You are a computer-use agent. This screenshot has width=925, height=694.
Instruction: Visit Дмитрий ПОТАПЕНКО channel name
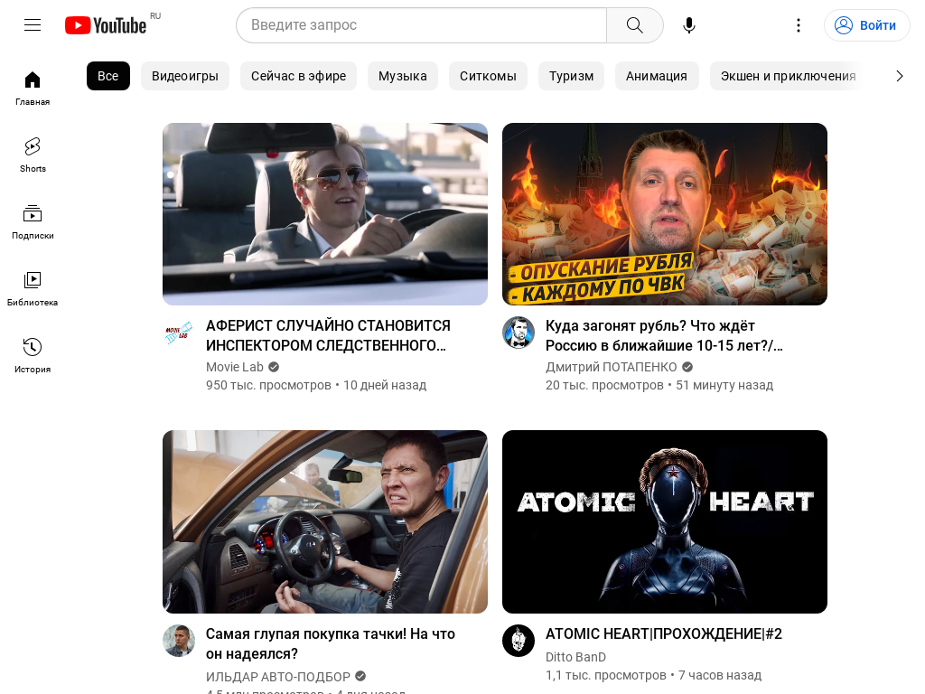612,367
